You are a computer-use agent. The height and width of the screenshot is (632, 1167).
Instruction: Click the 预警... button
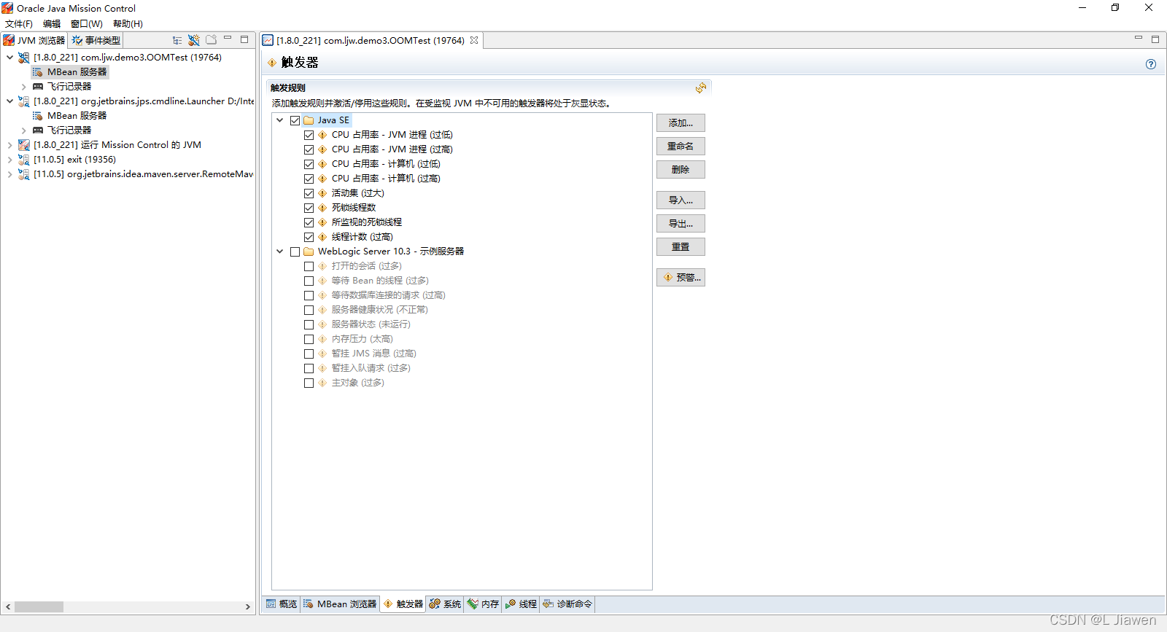point(681,278)
